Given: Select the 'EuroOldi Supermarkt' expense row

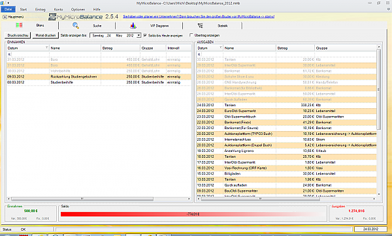Looking at the screenshot, I should [x=287, y=111].
